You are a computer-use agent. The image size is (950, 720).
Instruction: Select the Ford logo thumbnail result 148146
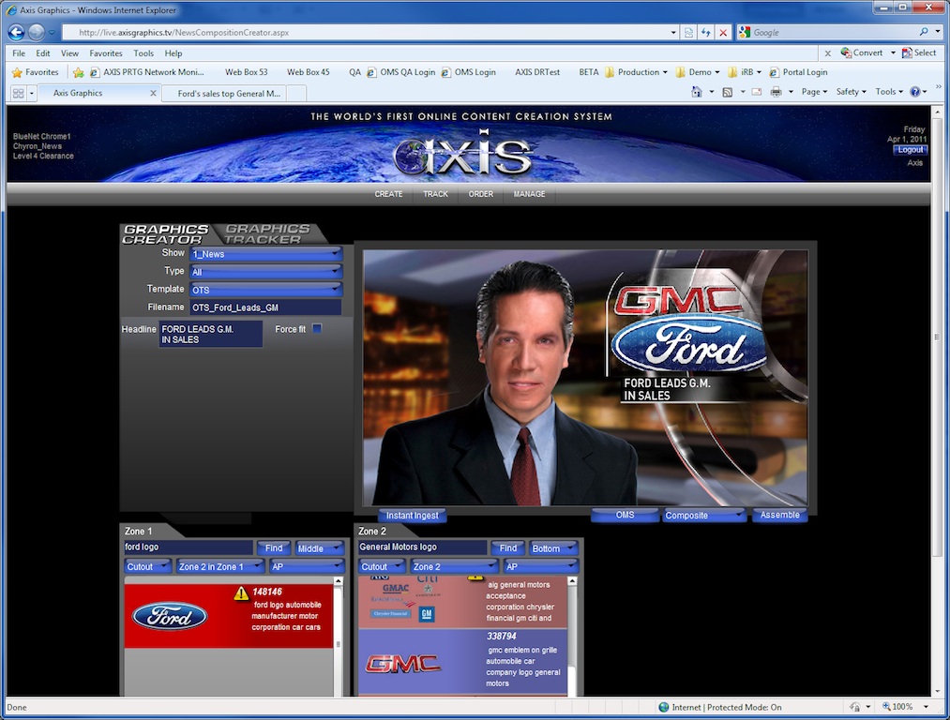[170, 617]
